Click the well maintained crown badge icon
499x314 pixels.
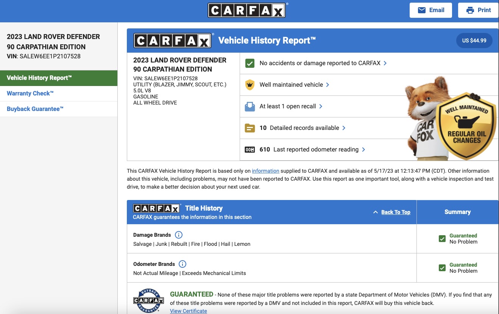[x=250, y=85]
